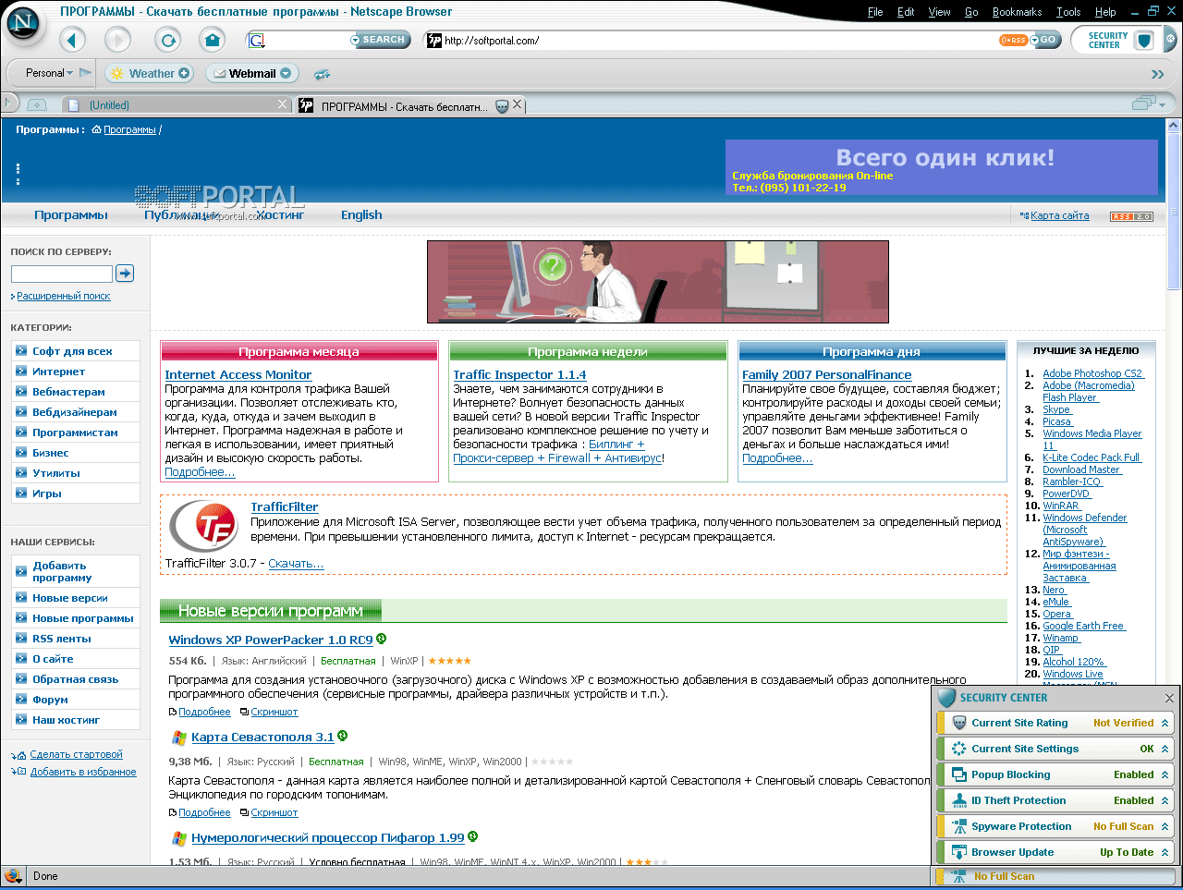Click Windows icon beside Карта Севастополя 3.1
Viewport: 1183px width, 890px height.
pyautogui.click(x=179, y=738)
